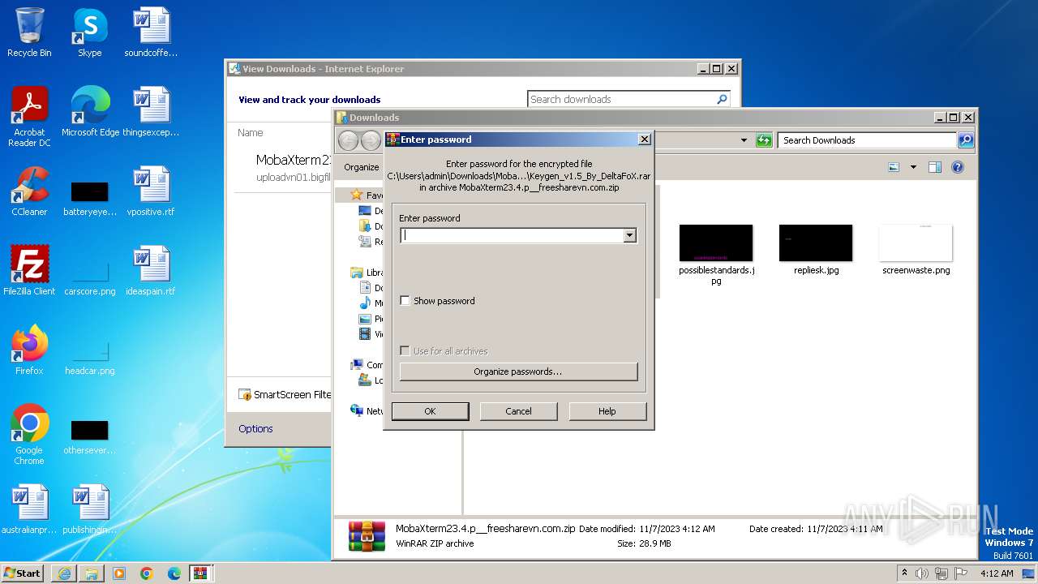Open Acrobat Reader DC desktop icon
This screenshot has height=584, width=1038.
click(x=29, y=117)
